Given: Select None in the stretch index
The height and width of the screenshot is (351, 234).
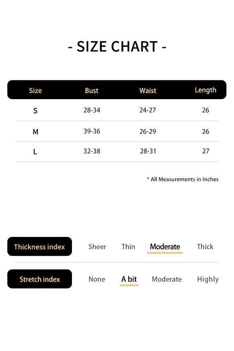Looking at the screenshot, I should (x=97, y=279).
